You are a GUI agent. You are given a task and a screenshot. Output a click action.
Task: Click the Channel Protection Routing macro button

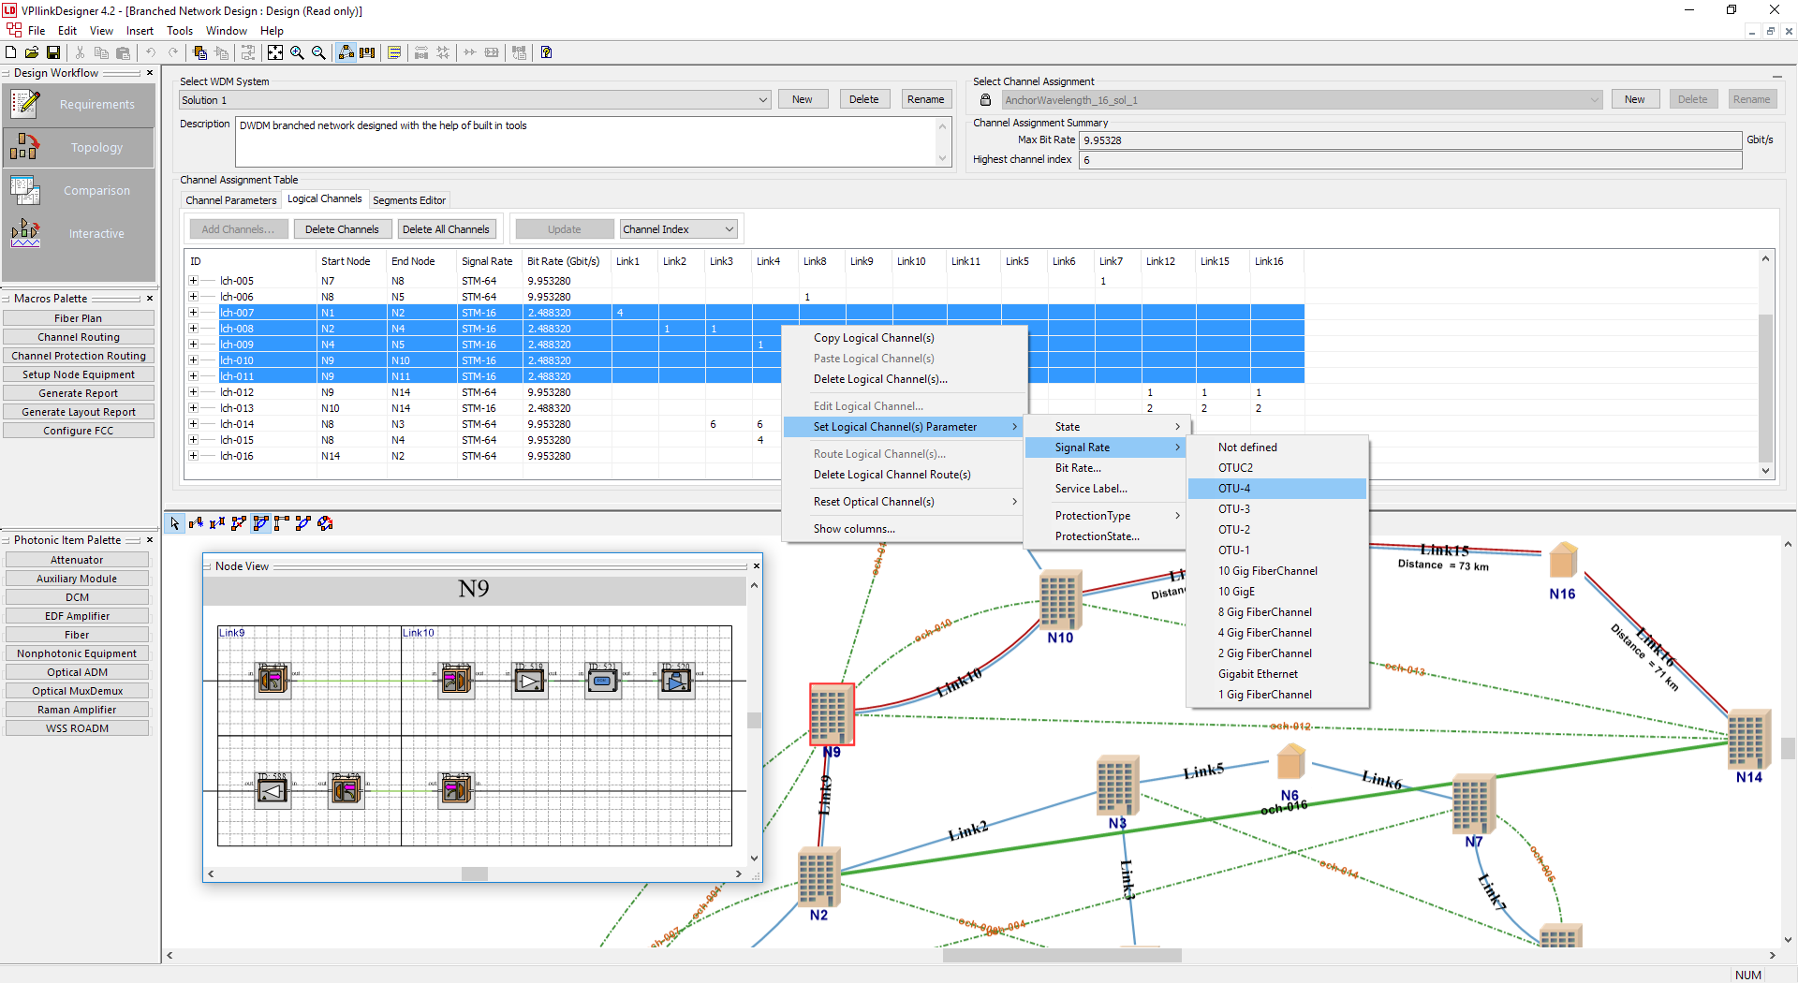(79, 356)
